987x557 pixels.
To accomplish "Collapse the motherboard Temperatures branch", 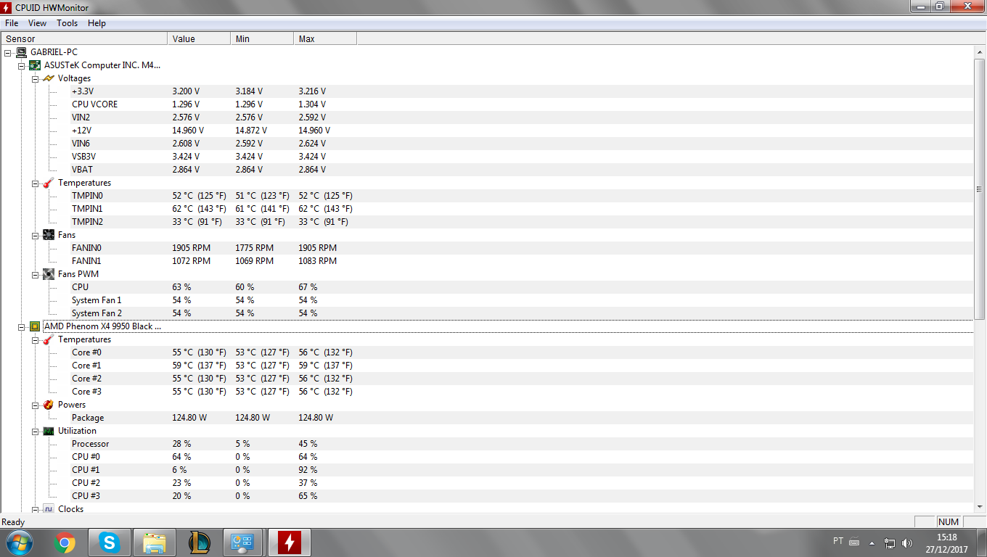I will coord(35,183).
